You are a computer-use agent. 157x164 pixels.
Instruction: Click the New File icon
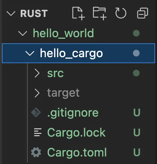(x=78, y=14)
